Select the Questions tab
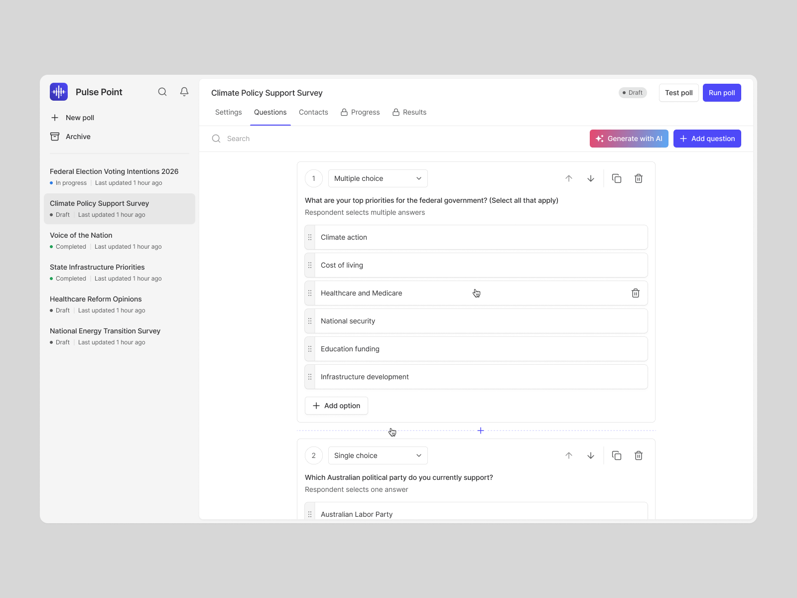The image size is (797, 598). [x=270, y=112]
